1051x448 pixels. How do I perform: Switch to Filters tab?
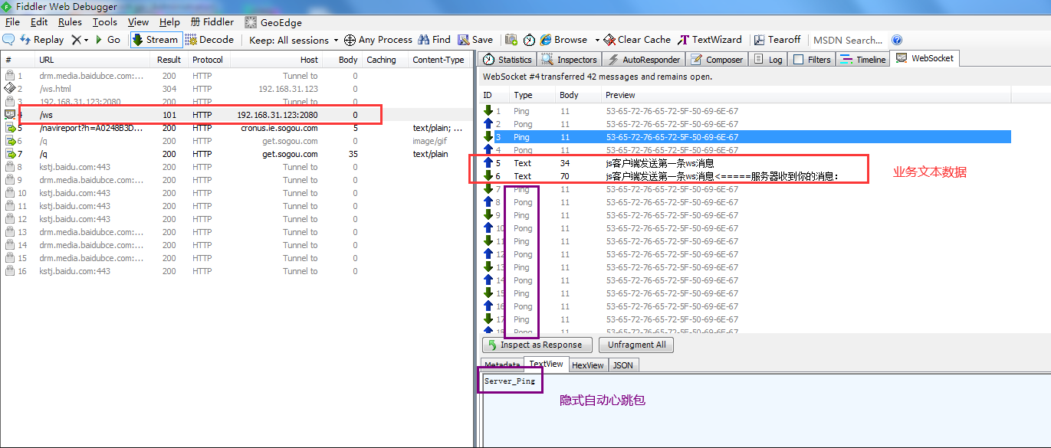[812, 60]
